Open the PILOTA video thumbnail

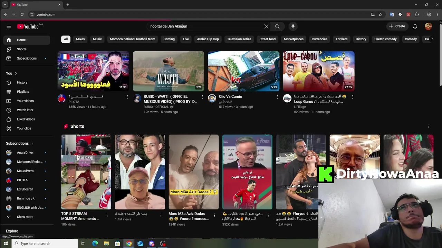(x=93, y=71)
